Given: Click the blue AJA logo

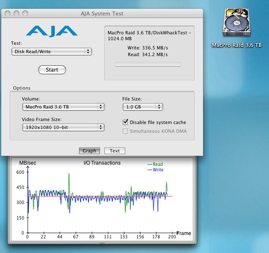Looking at the screenshot, I should [52, 31].
